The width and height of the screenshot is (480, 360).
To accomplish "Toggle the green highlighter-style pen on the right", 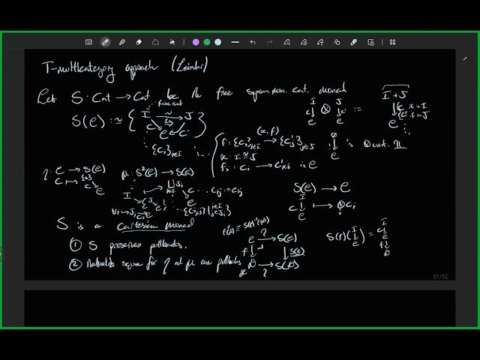I will [354, 42].
